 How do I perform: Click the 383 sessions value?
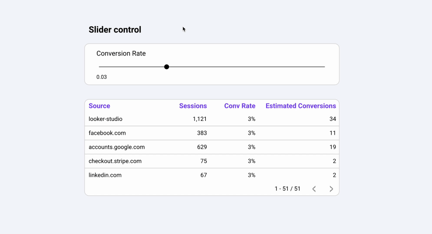202,133
